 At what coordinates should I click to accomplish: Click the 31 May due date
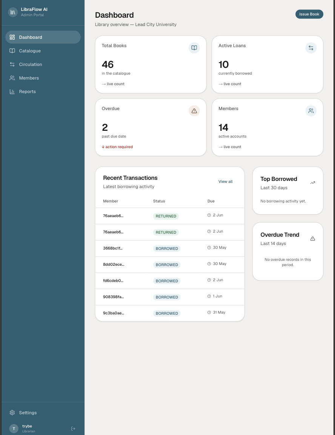(219, 312)
